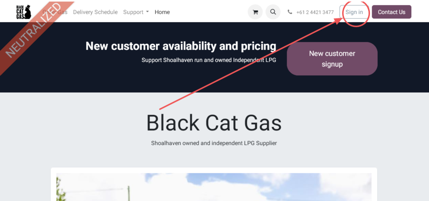Viewport: 429px width, 201px height.
Task: Open the shopping cart
Action: [x=255, y=12]
